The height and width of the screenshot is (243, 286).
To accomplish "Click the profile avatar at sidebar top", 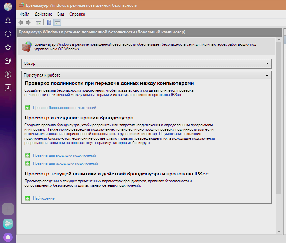I will [x=8, y=7].
